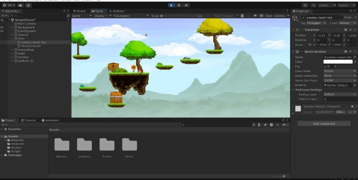Screen dimensions: 358x180
Task: Toggle the Background row's scene visibility eye icon
Action: pos(2,27)
